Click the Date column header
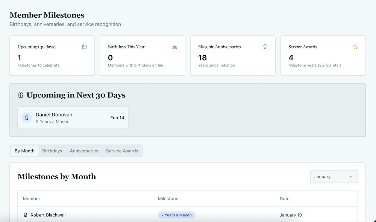This screenshot has width=376, height=222. click(x=285, y=199)
